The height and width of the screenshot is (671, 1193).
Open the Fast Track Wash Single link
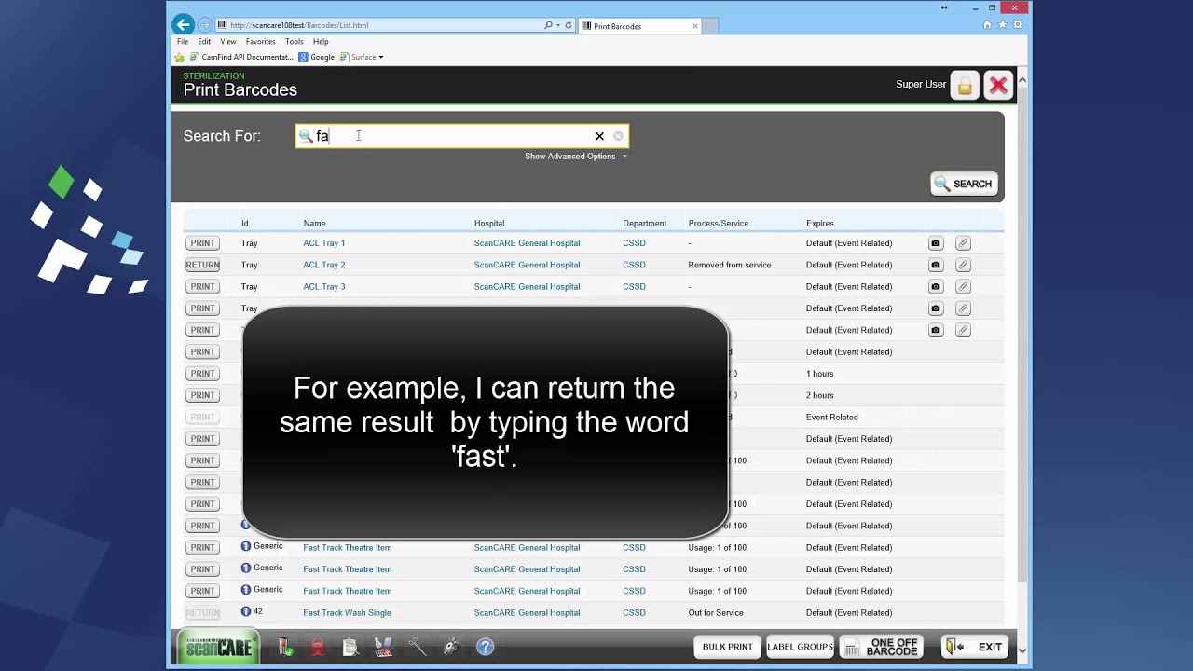coord(347,612)
